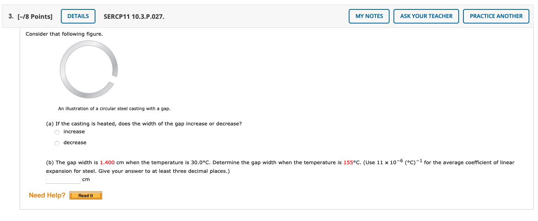Open the DETAILS button
538x221 pixels.
tap(78, 16)
